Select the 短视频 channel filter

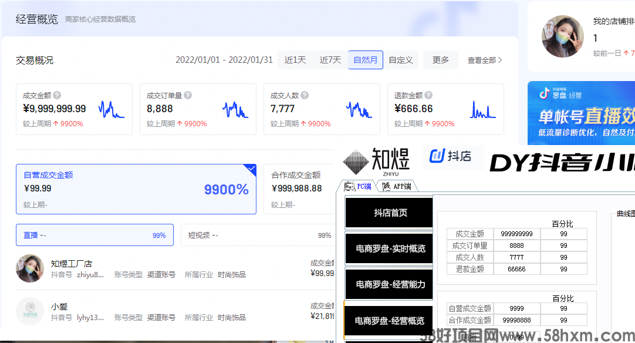tap(258, 235)
